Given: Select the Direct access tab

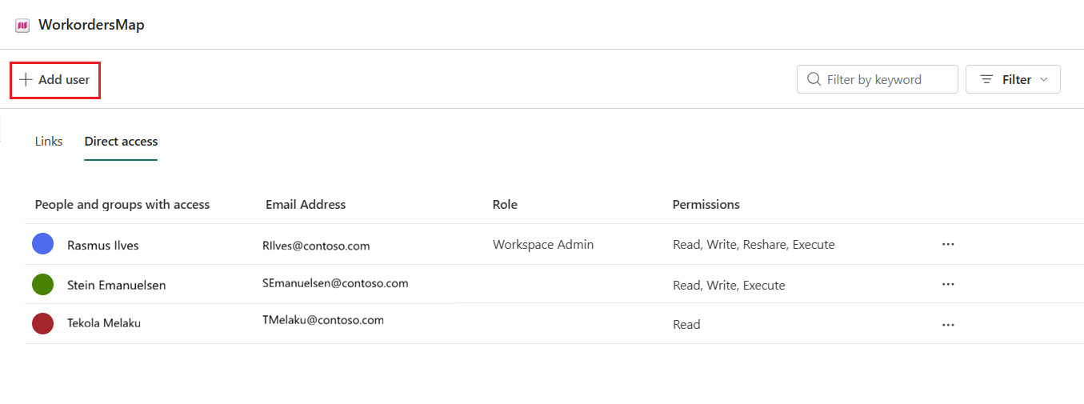Looking at the screenshot, I should [x=121, y=142].
